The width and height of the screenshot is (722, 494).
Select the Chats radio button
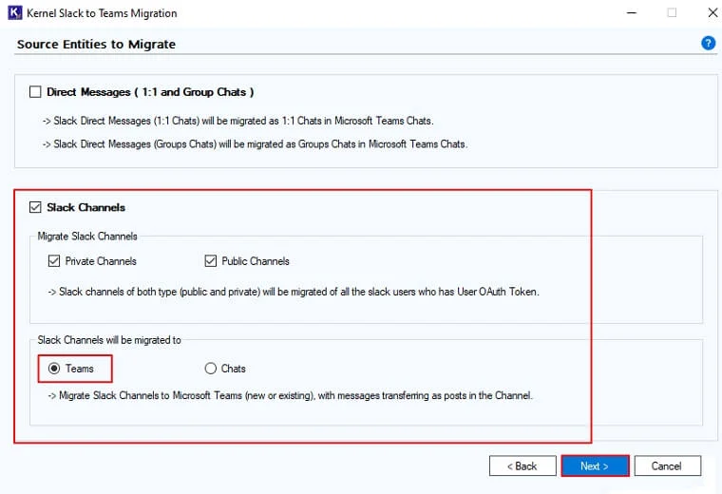[211, 369]
